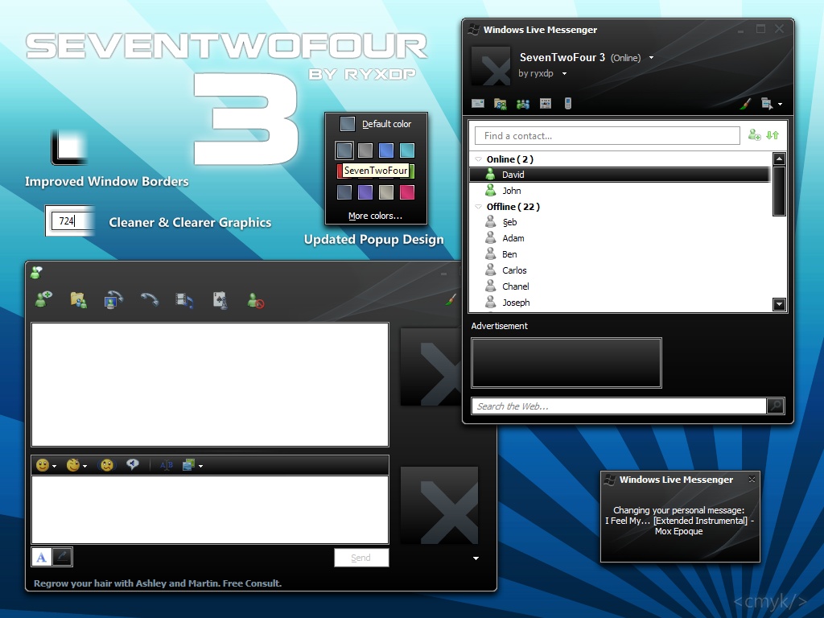Close the Messenger notification popup
Viewport: 824px width, 618px height.
752,480
